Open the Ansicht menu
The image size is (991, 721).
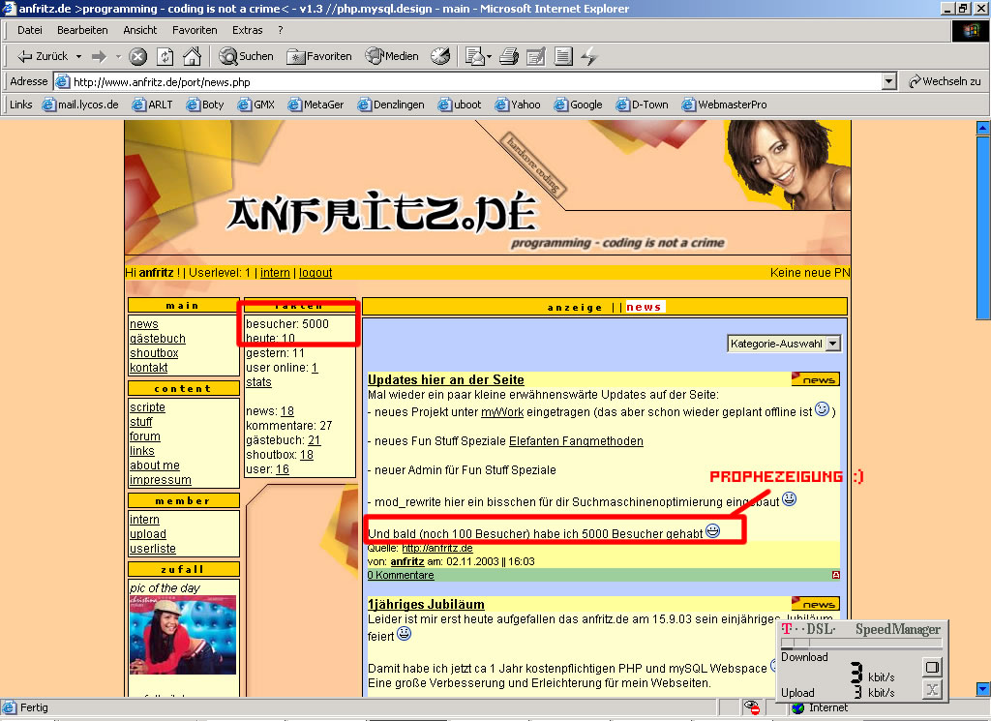click(139, 30)
